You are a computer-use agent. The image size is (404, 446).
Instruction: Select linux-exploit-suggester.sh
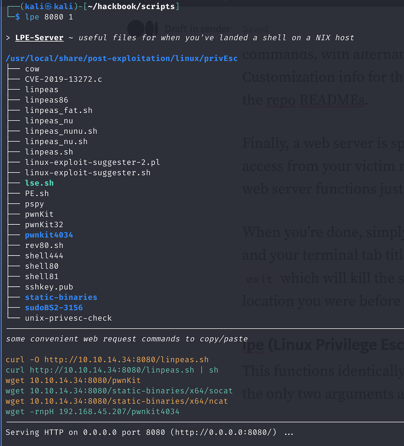88,173
